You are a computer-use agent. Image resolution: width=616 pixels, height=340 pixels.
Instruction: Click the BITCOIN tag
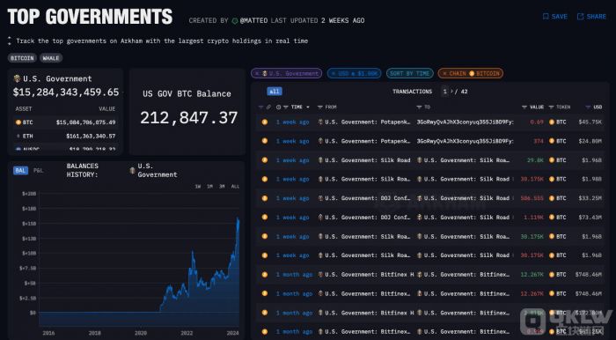22,58
